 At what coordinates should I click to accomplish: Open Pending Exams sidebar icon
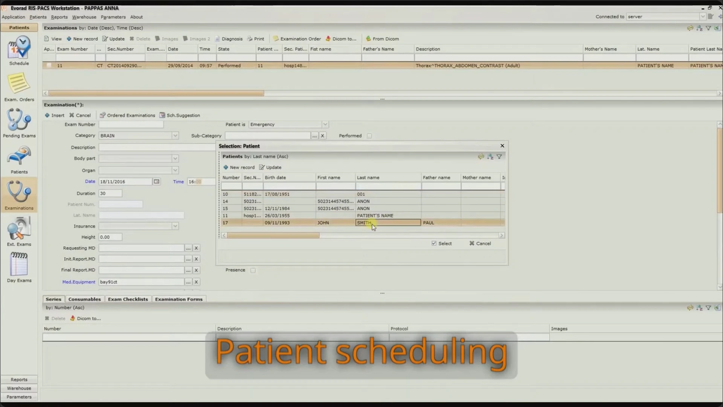coord(19,123)
